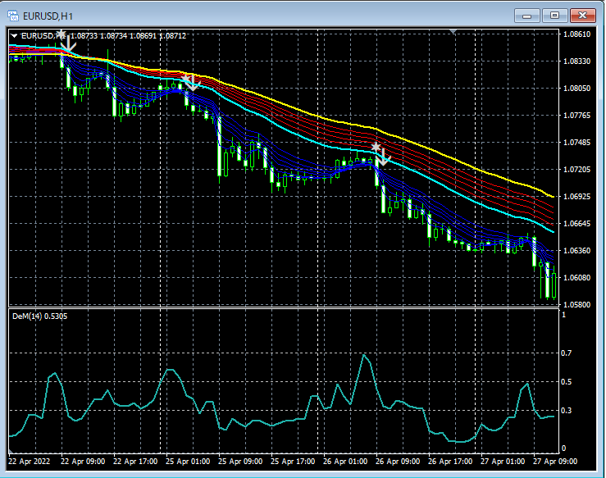The width and height of the screenshot is (606, 478).
Task: Click the star marker above 22 Apr 09:00 candle
Action: click(61, 34)
